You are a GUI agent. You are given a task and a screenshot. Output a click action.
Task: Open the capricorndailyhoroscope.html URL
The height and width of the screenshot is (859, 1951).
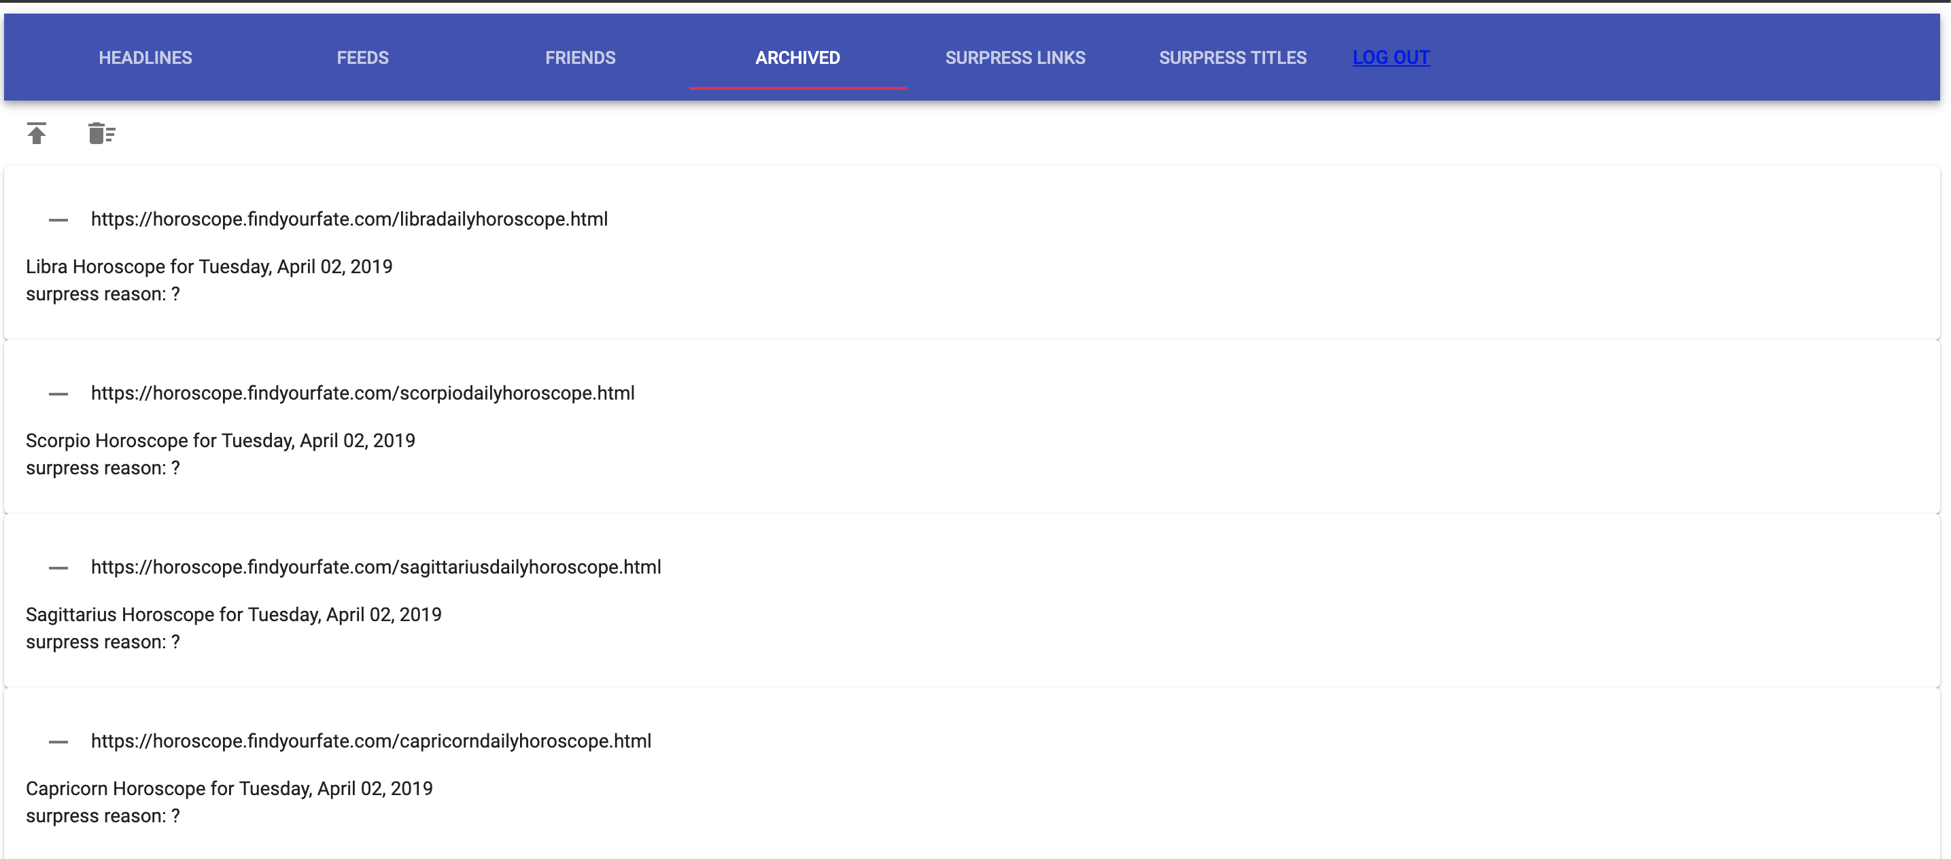[x=371, y=741]
